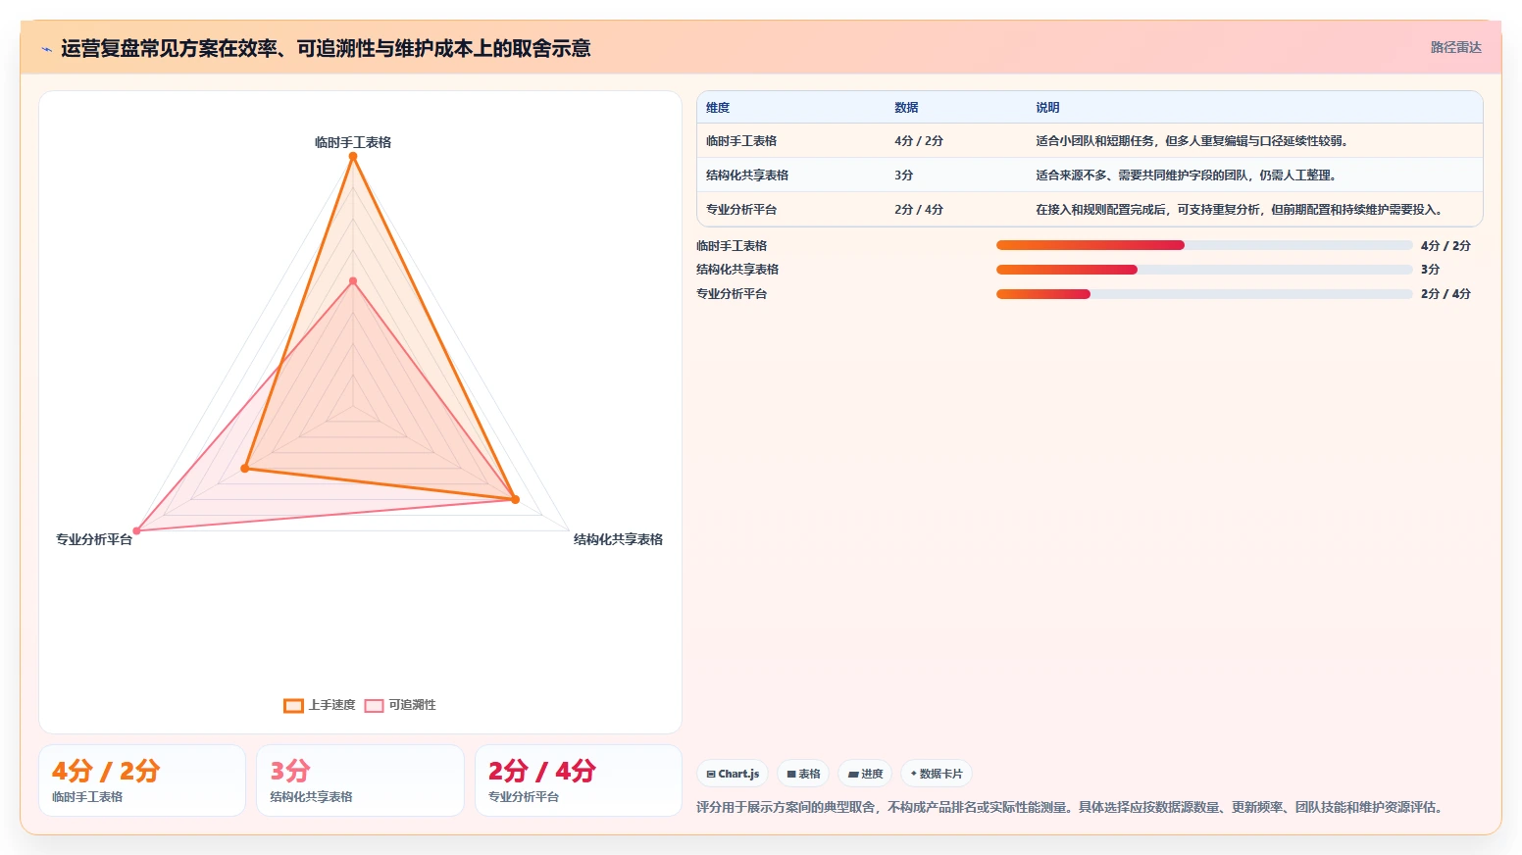Viewport: 1522px width, 855px height.
Task: Click the 表格 chip
Action: pos(803,774)
